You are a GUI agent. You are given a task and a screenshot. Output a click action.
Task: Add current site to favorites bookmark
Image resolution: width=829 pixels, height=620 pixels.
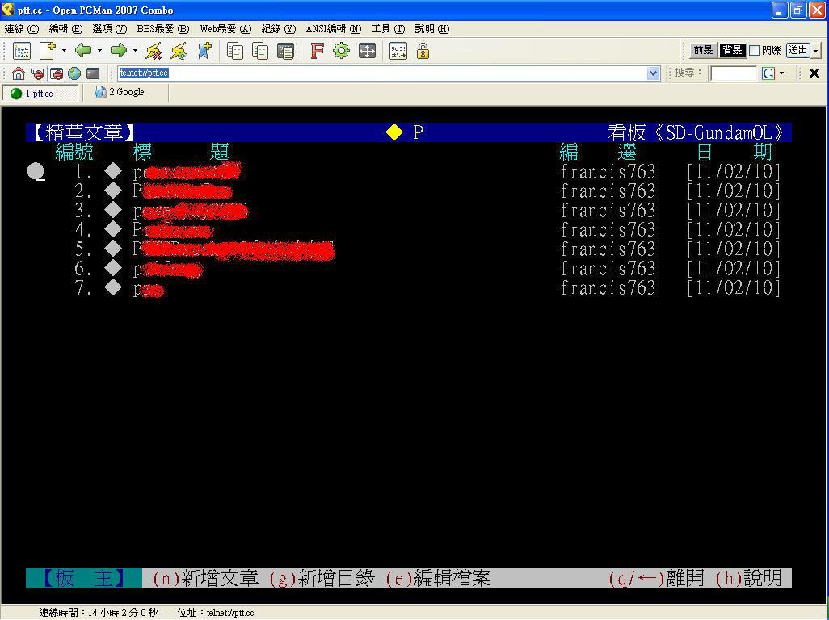tap(204, 51)
